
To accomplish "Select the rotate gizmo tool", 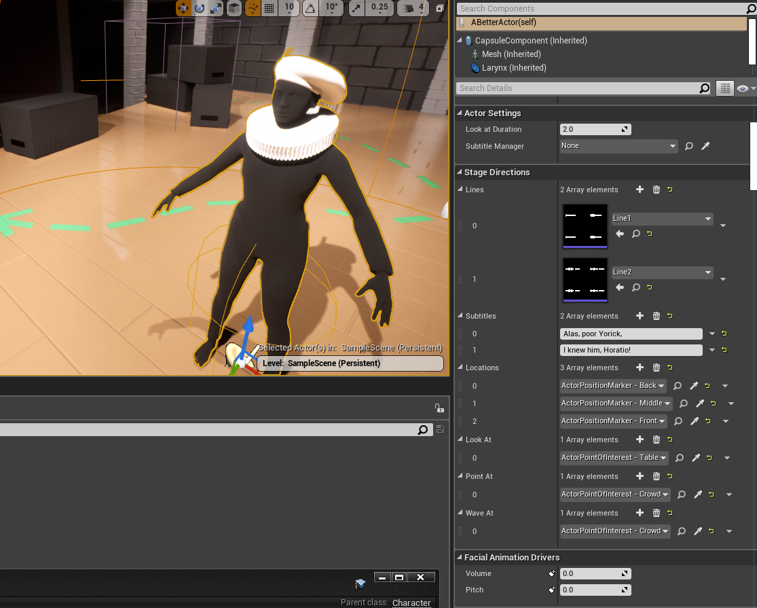I will (x=200, y=8).
